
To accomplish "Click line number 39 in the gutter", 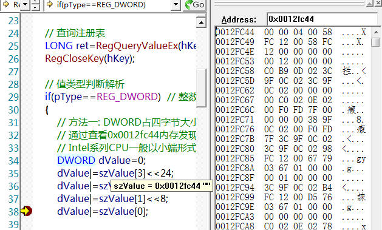I will [13, 225].
